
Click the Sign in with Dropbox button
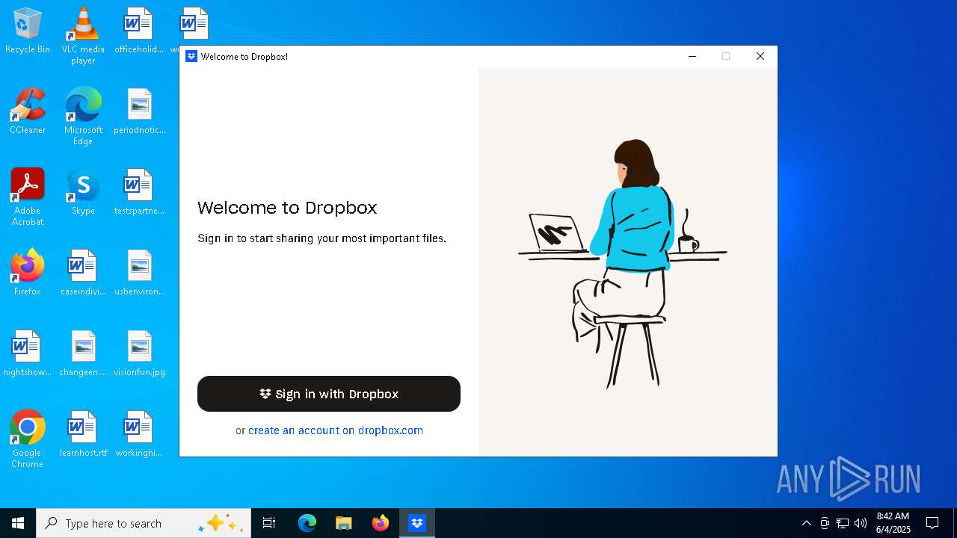pos(329,394)
